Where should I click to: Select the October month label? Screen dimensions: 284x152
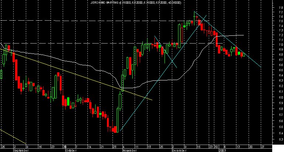[71, 151]
